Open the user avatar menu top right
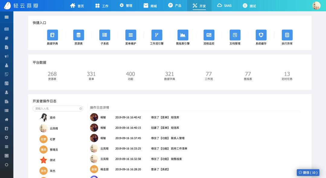Image resolution: width=326 pixels, height=178 pixels. coord(316,5)
